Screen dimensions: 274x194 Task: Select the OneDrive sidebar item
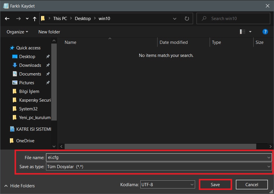[25, 141]
